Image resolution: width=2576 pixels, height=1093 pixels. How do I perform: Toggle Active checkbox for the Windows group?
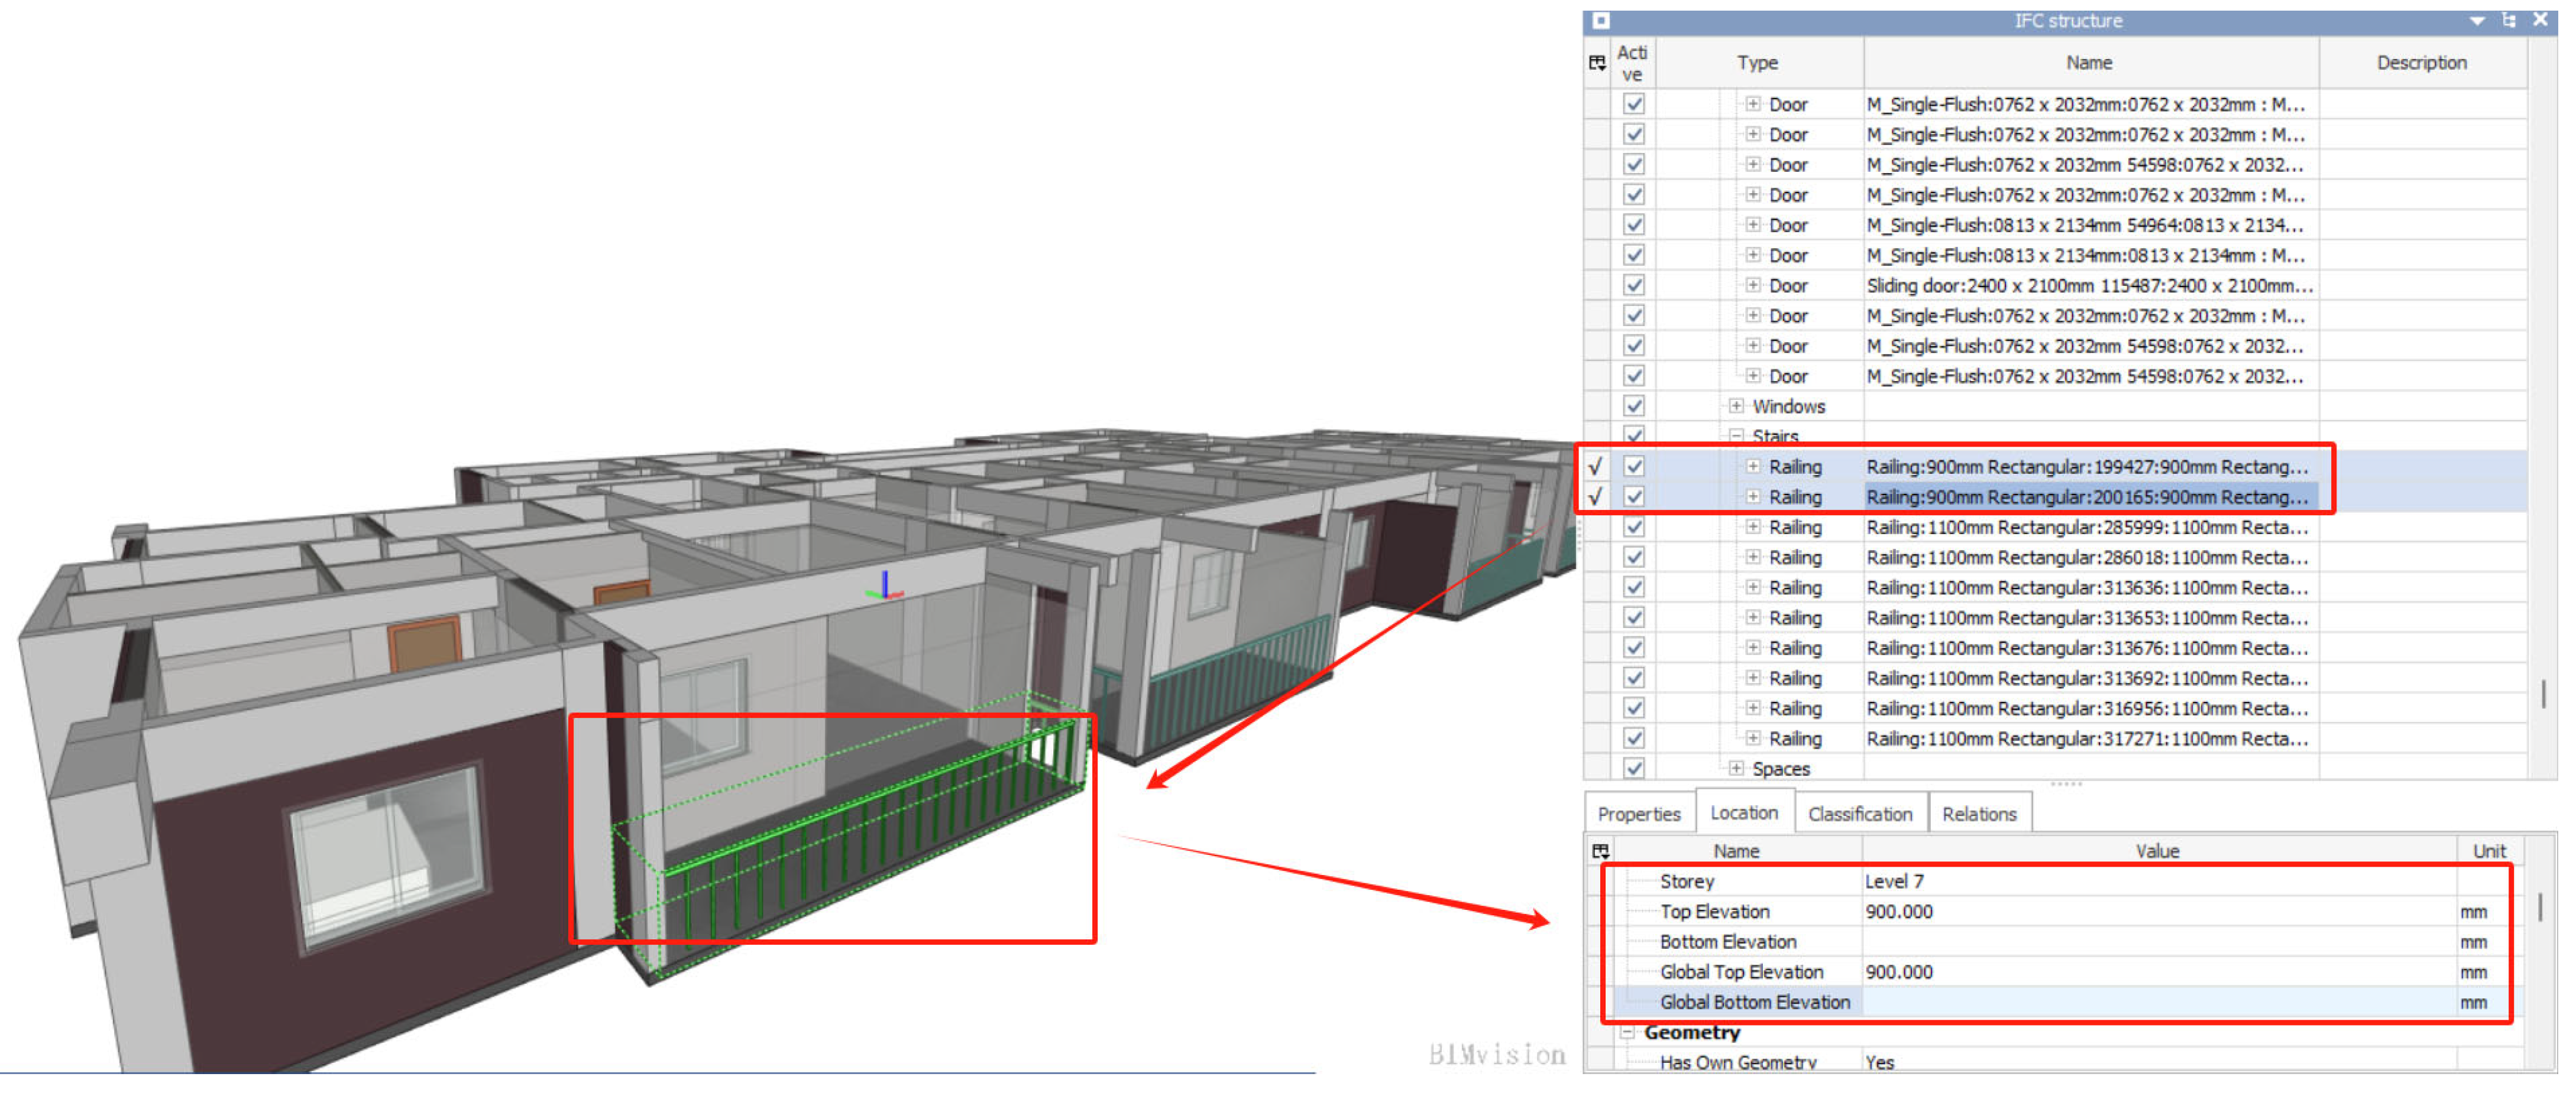pyautogui.click(x=1633, y=406)
